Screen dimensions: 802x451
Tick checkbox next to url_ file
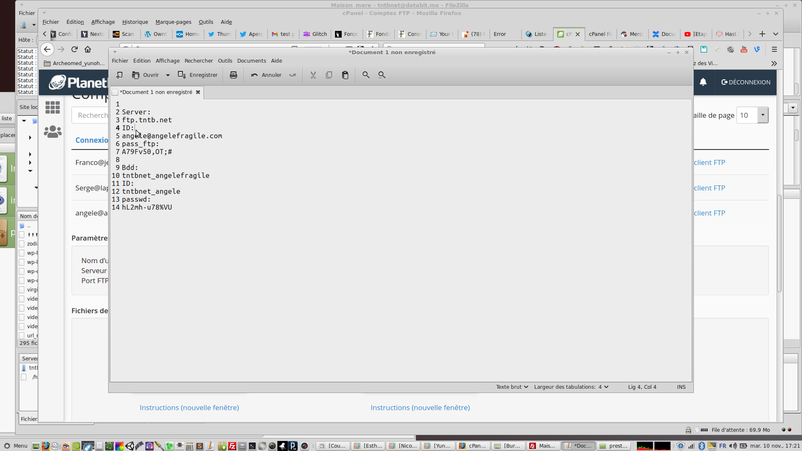pyautogui.click(x=22, y=336)
